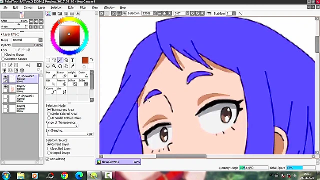The width and height of the screenshot is (320, 180).
Task: Show the color wheel panel
Action: coord(48,13)
